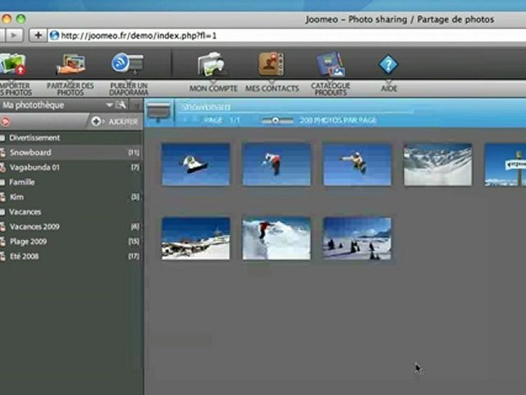526x395 pixels.
Task: Click the Snowboard album icon in sidebar
Action: (x=3, y=153)
